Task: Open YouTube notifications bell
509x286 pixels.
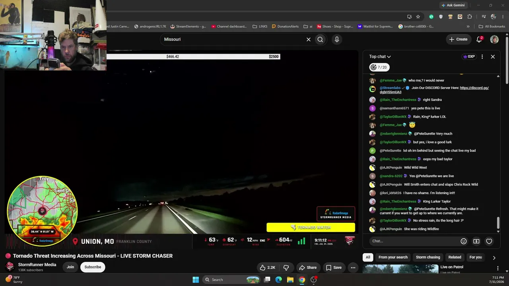Action: point(479,39)
